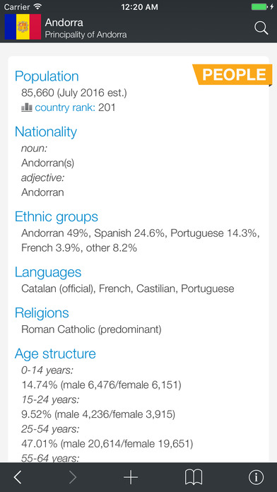Screen dimensions: 277x492
Task: Tap the Principality of Andorra subtitle
Action: point(86,35)
